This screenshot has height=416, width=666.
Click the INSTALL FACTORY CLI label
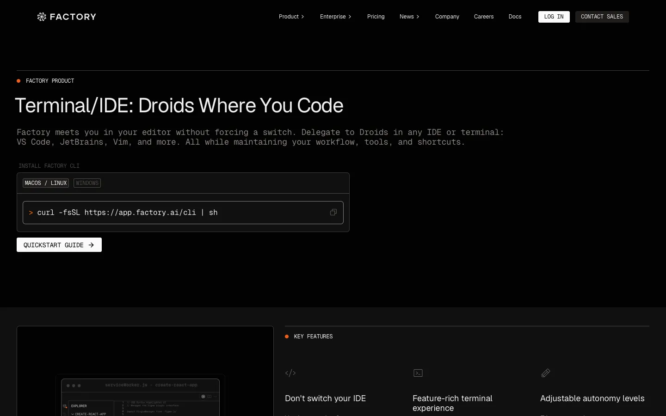49,166
